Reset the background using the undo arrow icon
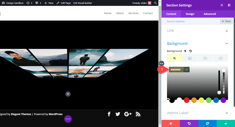This screenshot has height=127, width=235. pyautogui.click(x=190, y=51)
